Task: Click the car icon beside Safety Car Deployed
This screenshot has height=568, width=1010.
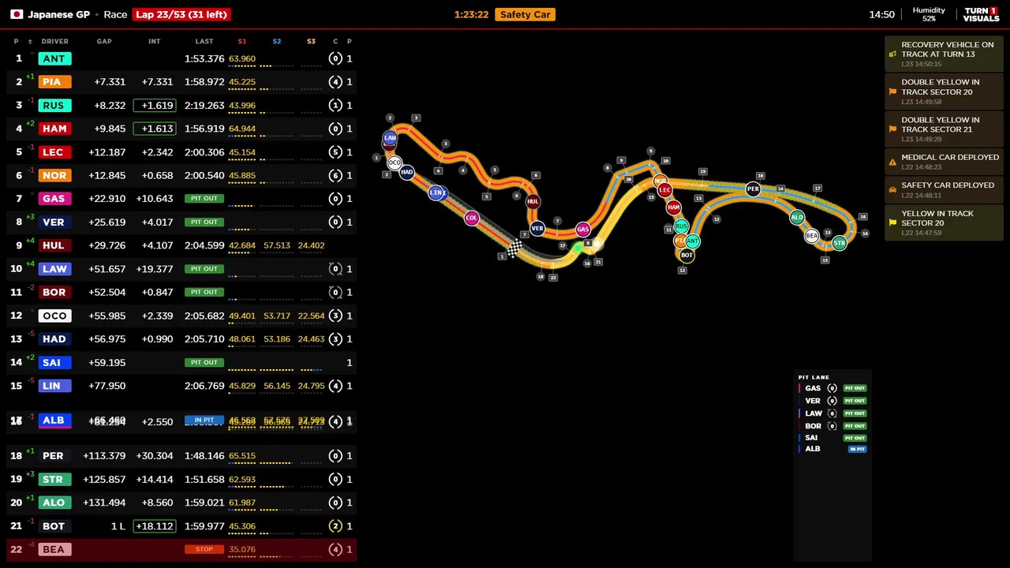Action: [892, 190]
